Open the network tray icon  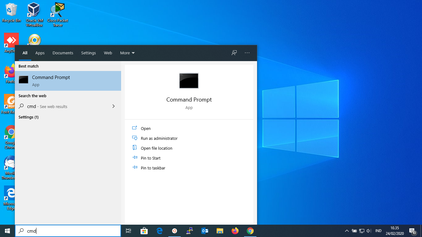tap(362, 231)
